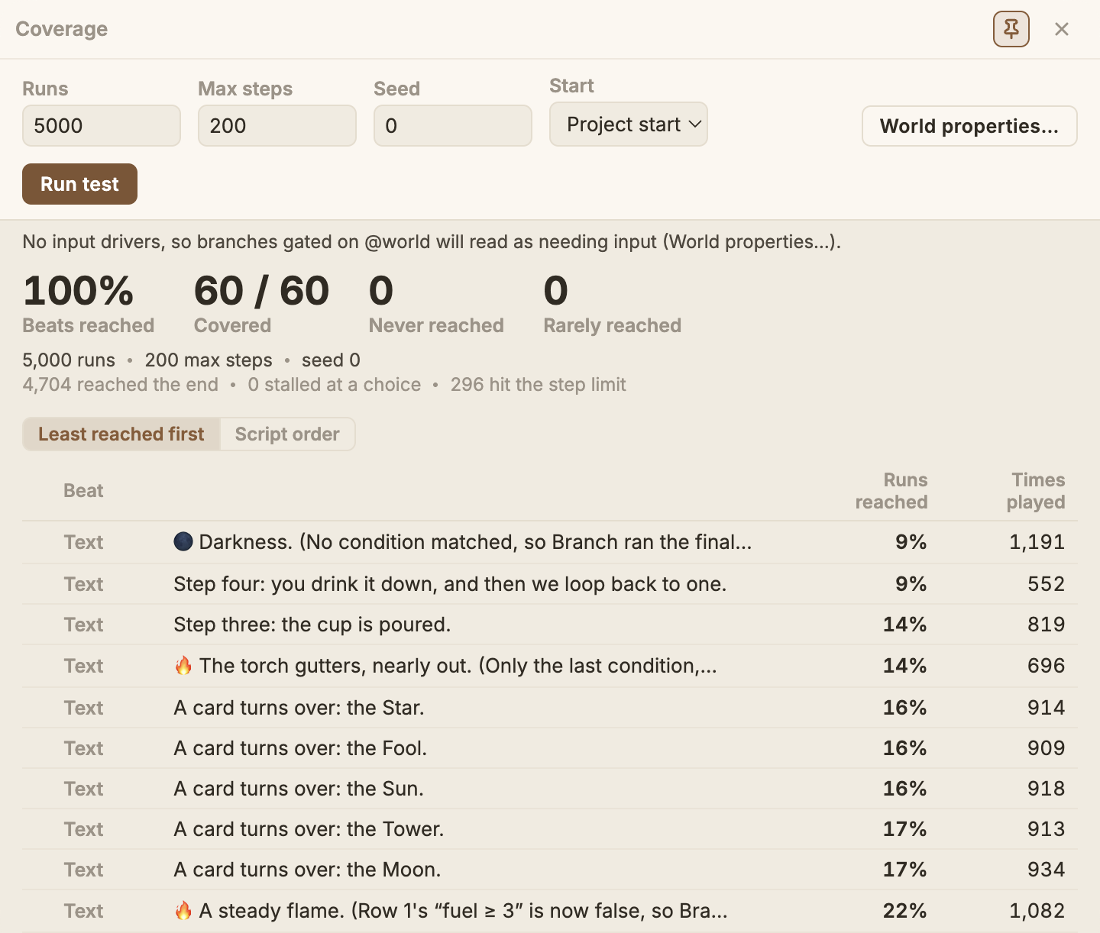
Task: Switch to Script order sorting
Action: [x=287, y=434]
